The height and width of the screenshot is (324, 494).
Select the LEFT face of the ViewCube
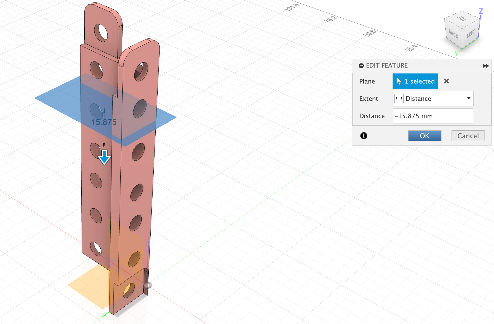click(x=471, y=34)
